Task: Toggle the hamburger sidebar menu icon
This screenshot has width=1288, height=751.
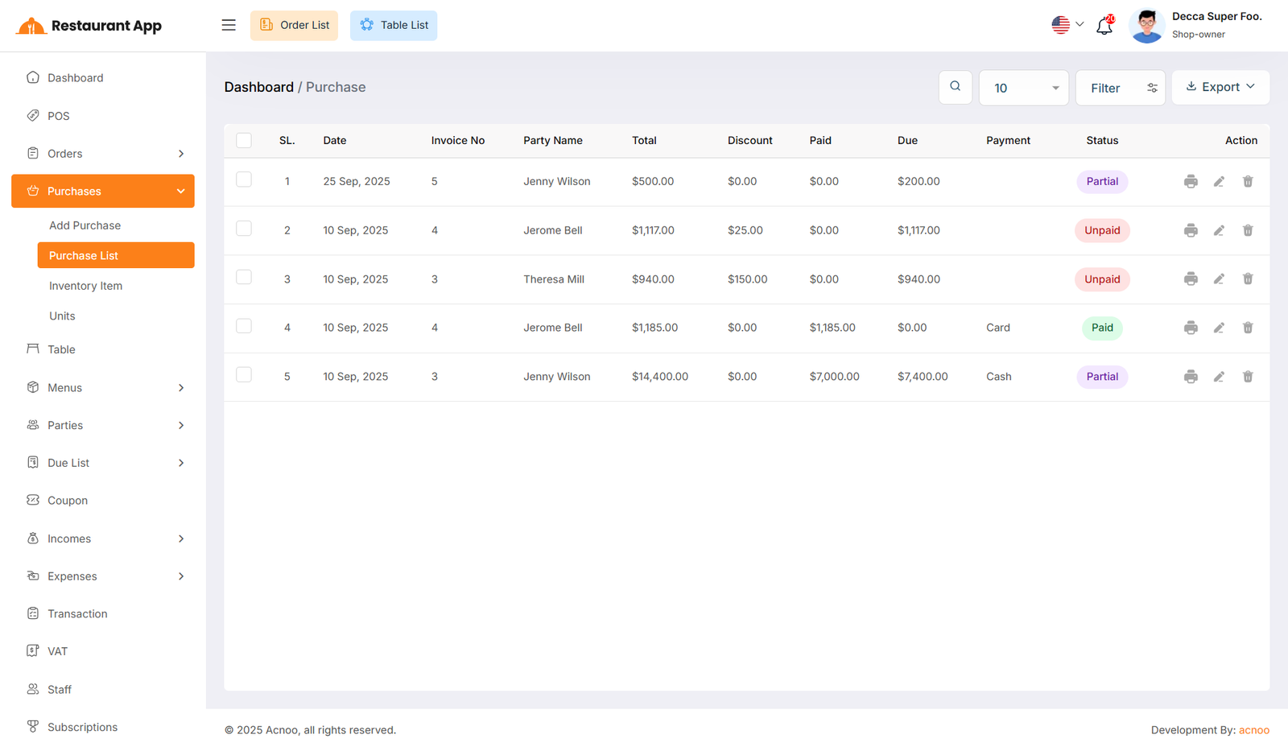Action: coord(229,25)
